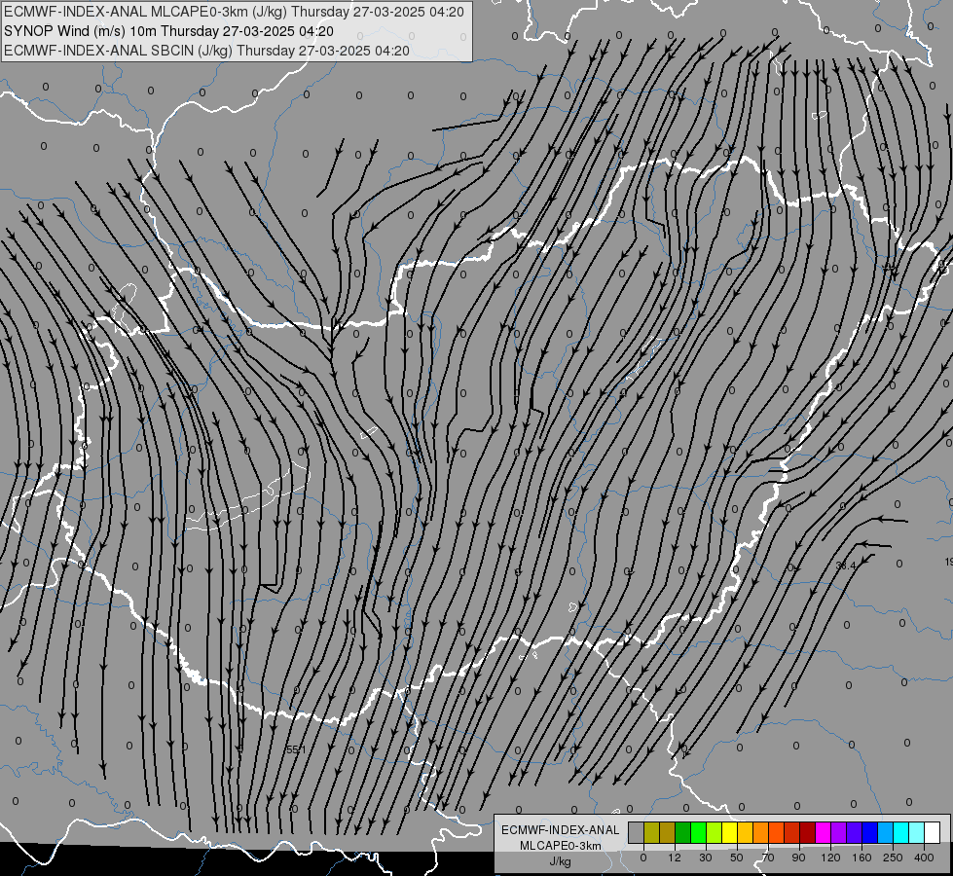Image resolution: width=953 pixels, height=876 pixels.
Task: Click the 50 tick label on the colorbar
Action: (737, 858)
